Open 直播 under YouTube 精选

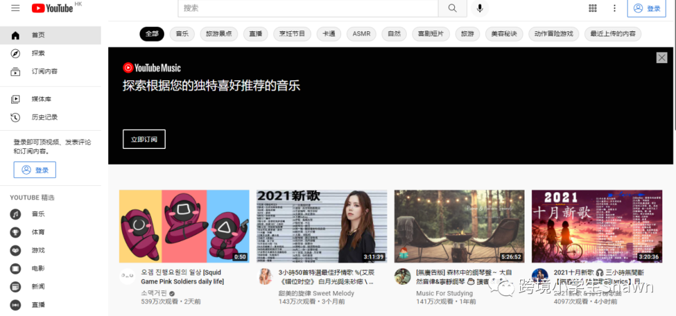[x=51, y=304]
